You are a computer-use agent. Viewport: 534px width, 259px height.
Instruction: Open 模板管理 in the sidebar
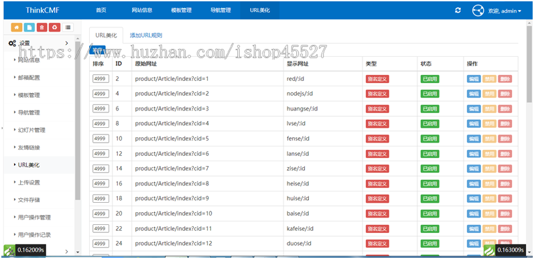tap(29, 95)
